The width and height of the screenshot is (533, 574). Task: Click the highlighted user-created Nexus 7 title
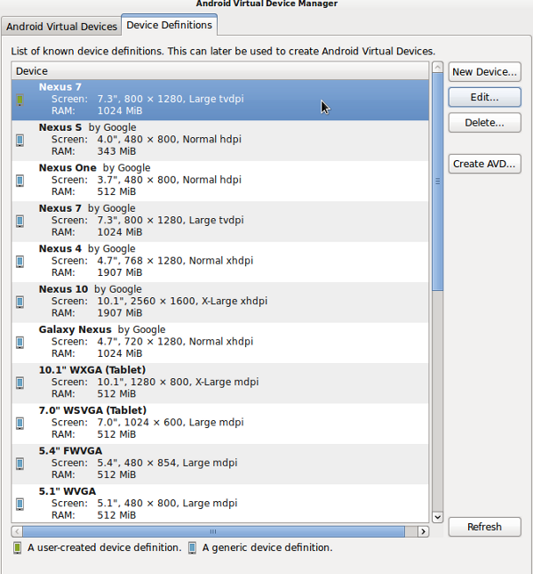(x=60, y=87)
